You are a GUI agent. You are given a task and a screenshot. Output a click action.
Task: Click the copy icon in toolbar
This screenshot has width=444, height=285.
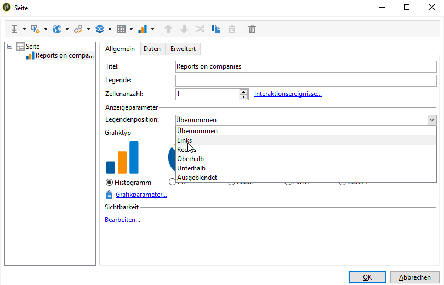tap(215, 29)
